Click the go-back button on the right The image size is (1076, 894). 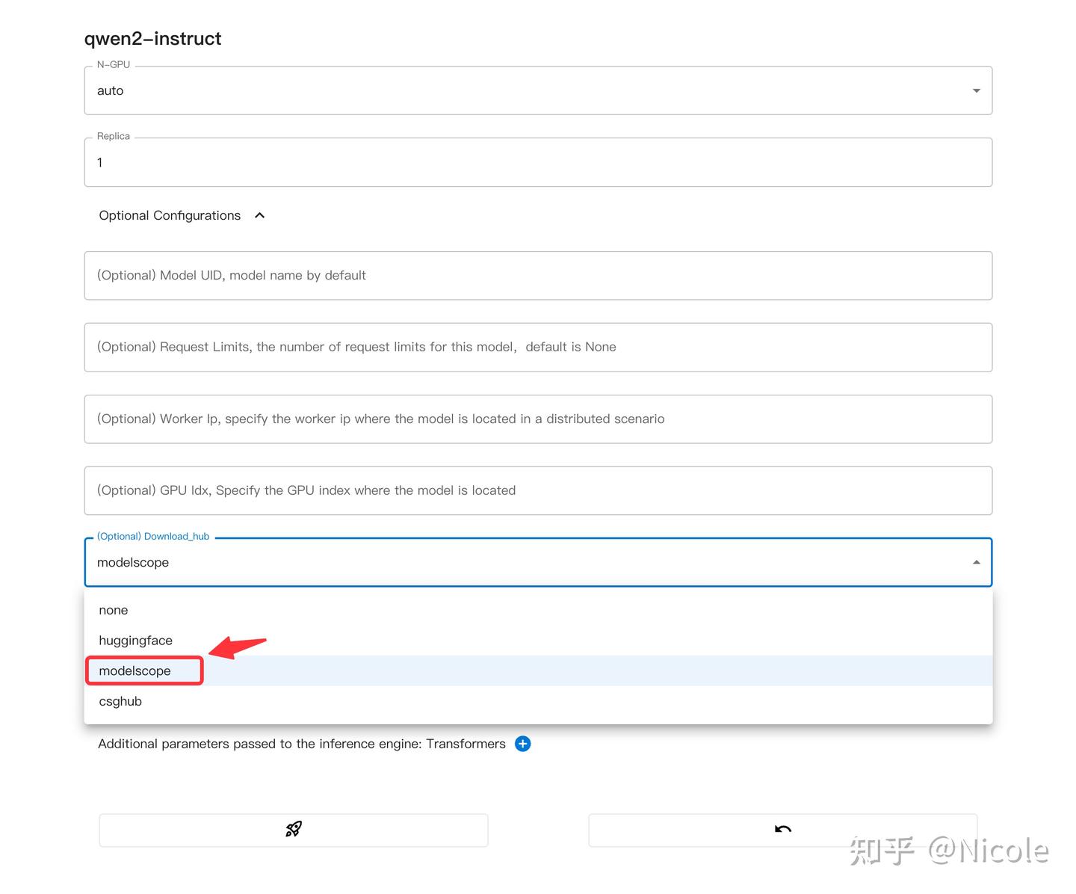tap(782, 830)
